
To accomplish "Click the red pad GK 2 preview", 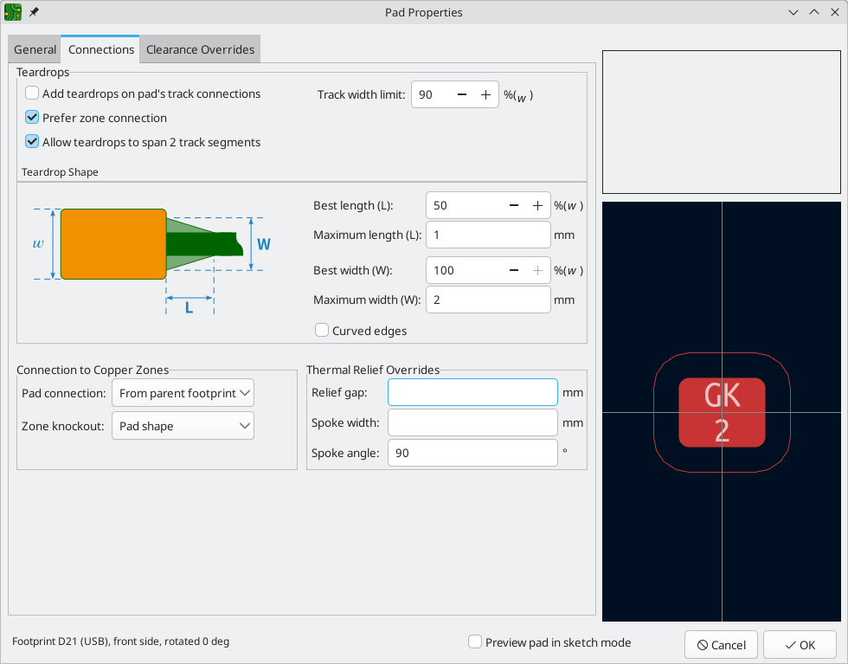I will pos(722,413).
